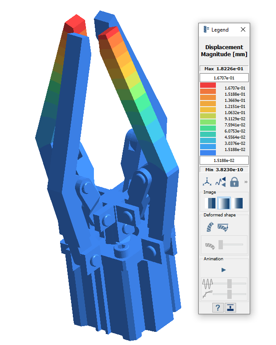Click legend value 1.5188e-01
This screenshot has width=276, height=345.
tap(235, 94)
